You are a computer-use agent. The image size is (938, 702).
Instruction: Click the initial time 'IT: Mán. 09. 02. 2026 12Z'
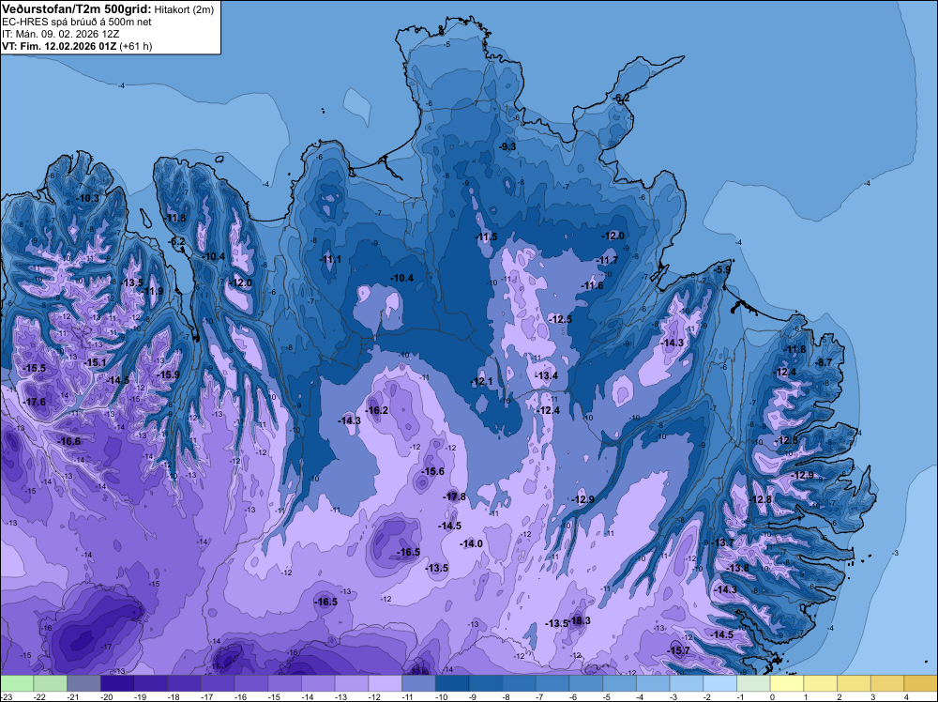(x=60, y=34)
